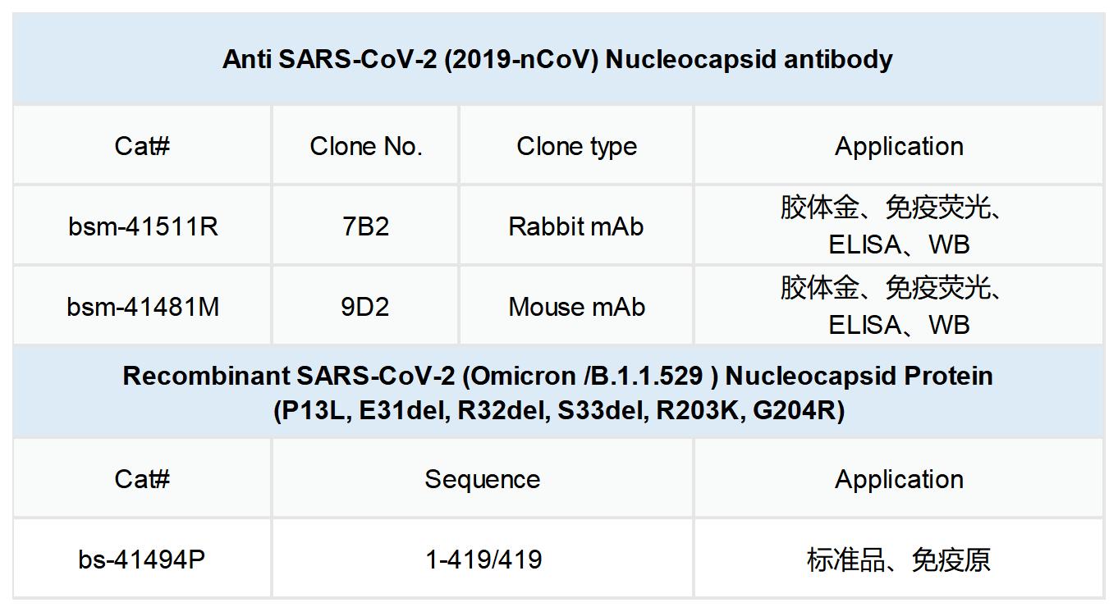Select the Mouse mAb cell
The width and height of the screenshot is (1118, 612).
tap(576, 307)
